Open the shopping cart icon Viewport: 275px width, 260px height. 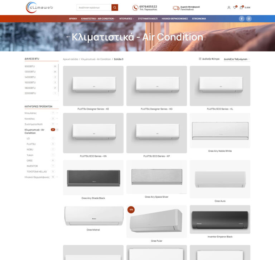[x=242, y=8]
